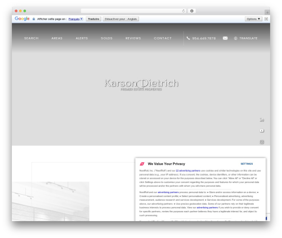This screenshot has height=238, width=282.
Task: Close the Google translate bar
Action: pyautogui.click(x=266, y=19)
